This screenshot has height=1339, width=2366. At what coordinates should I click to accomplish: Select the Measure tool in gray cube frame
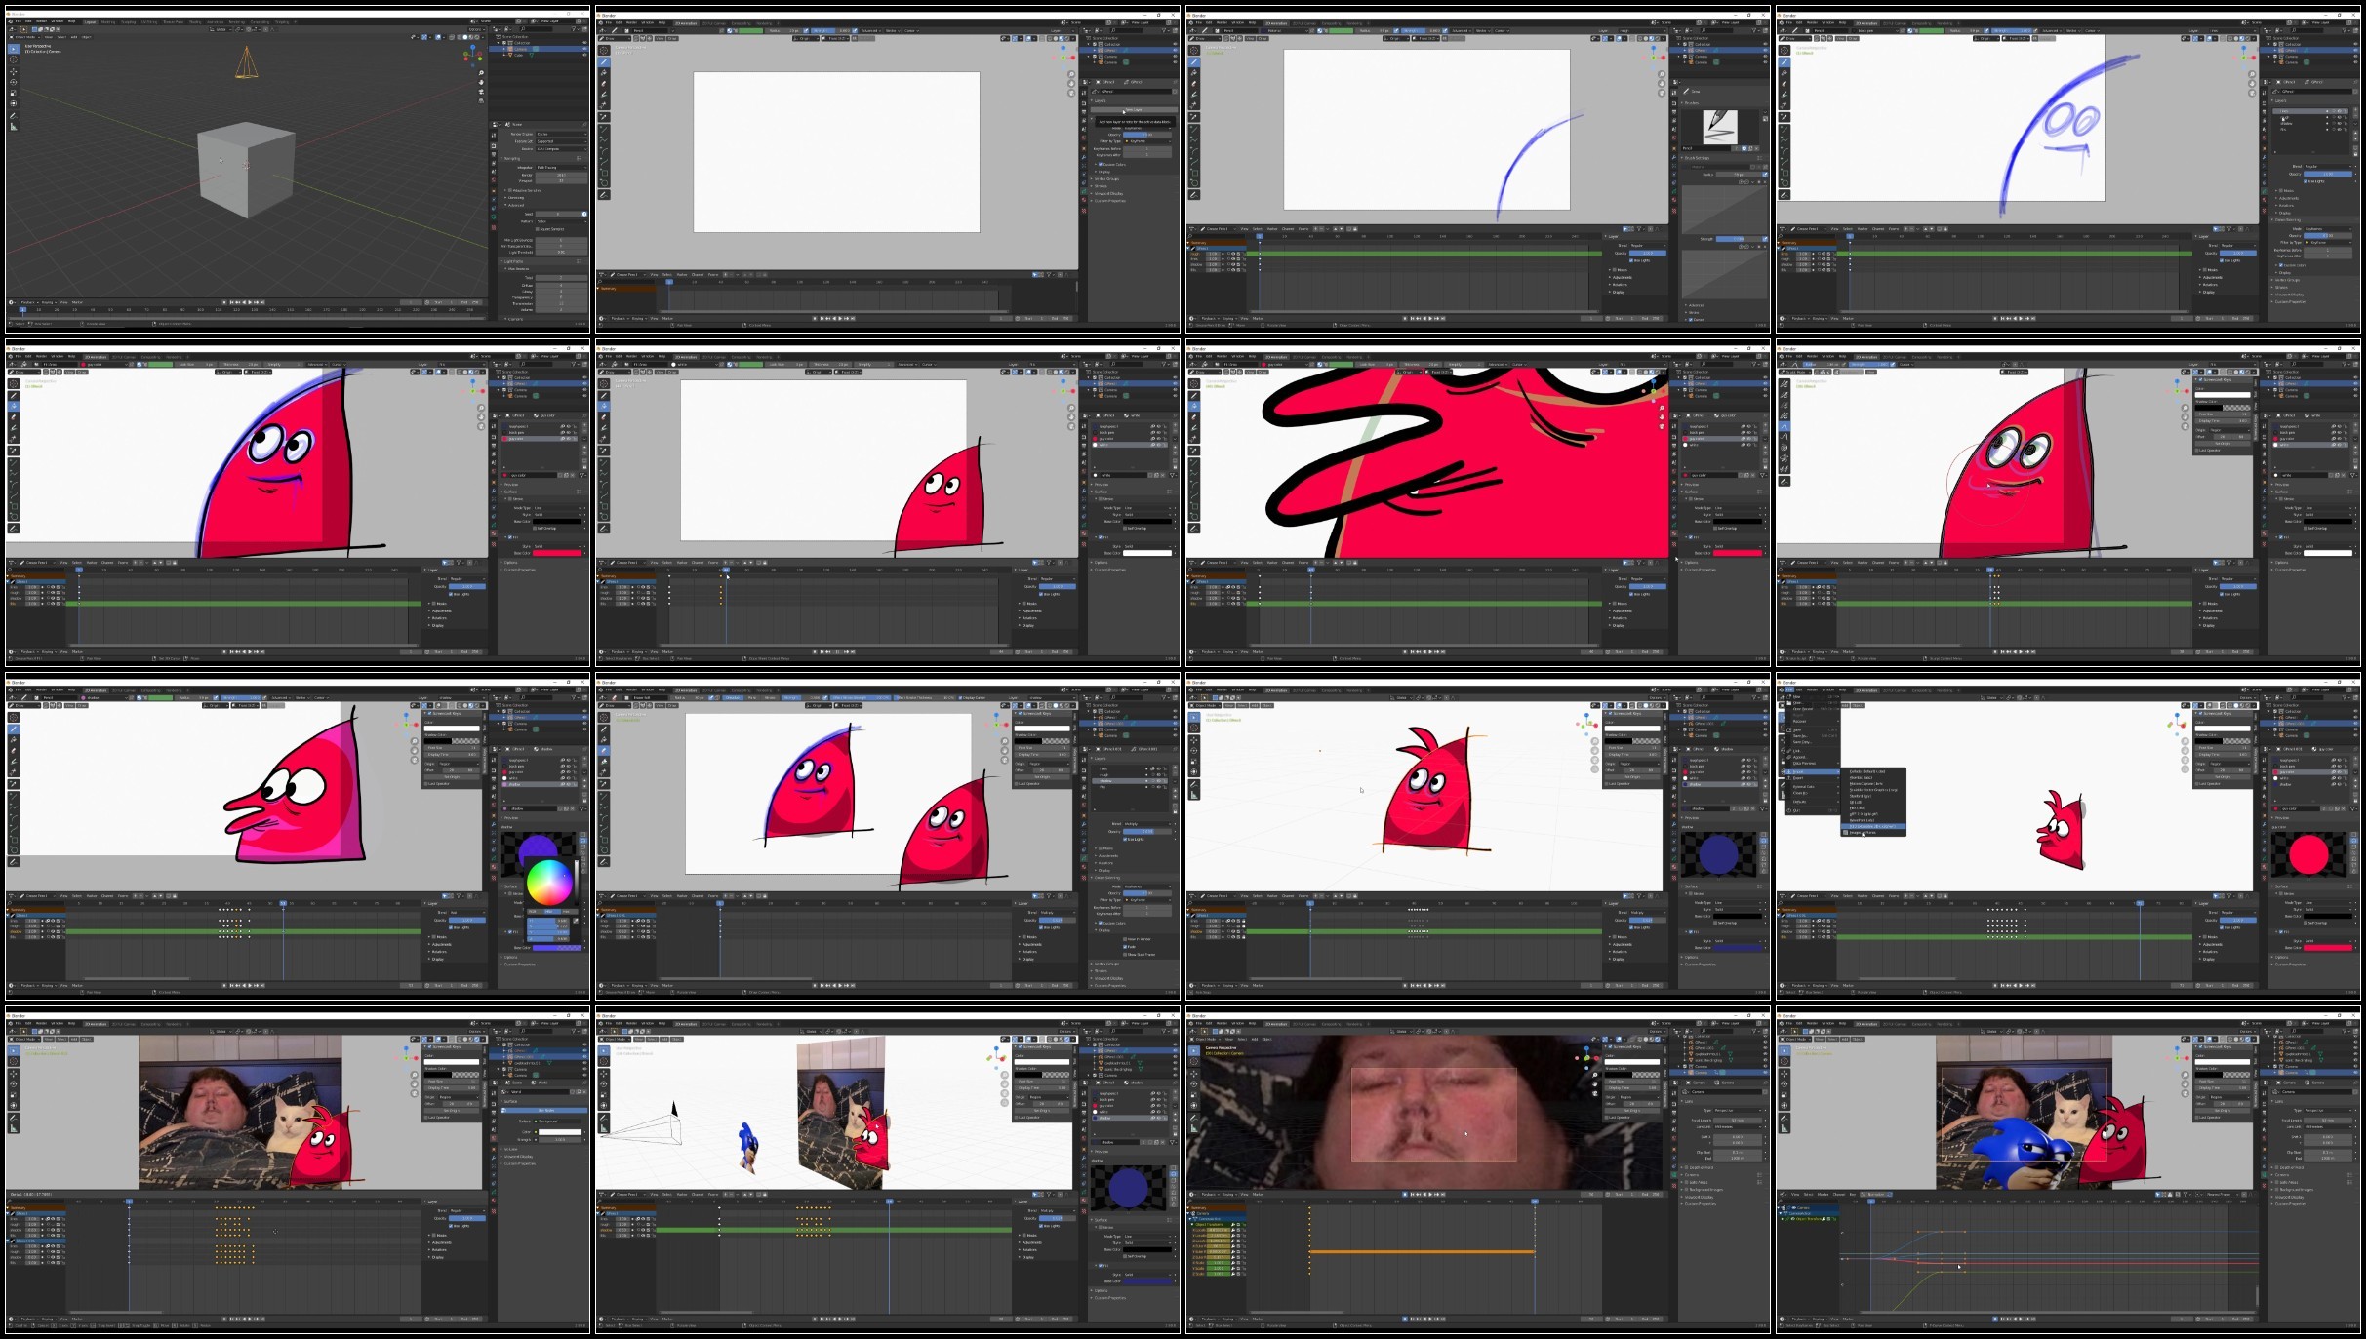[x=14, y=127]
